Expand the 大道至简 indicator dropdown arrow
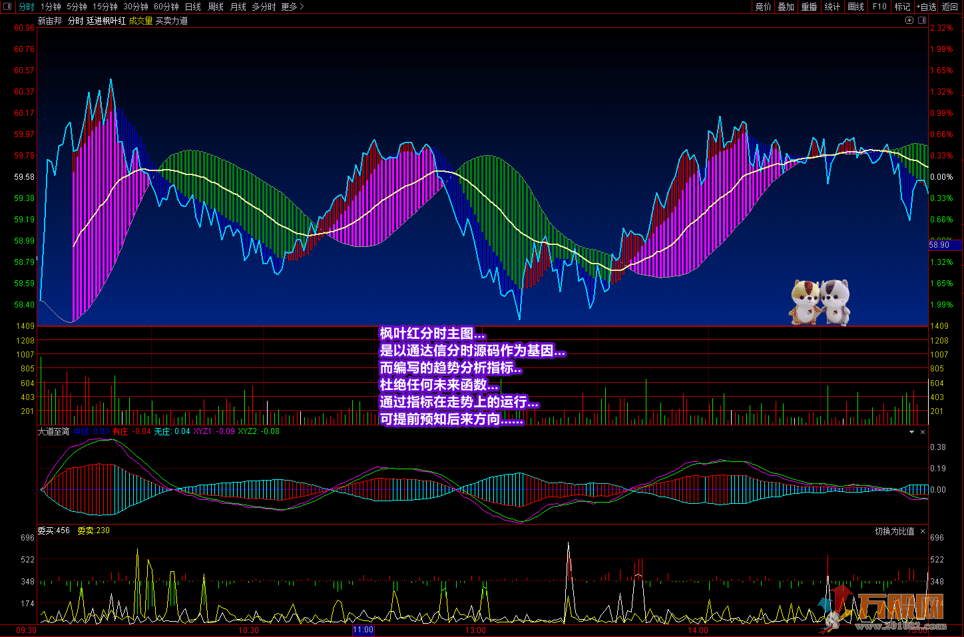This screenshot has height=637, width=964. coord(911,432)
